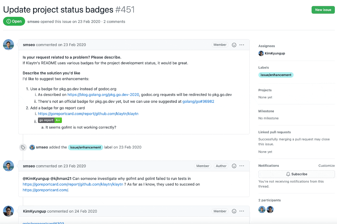Open https://goreportcard.com/ link
This screenshot has height=224, width=337.
click(x=45, y=190)
